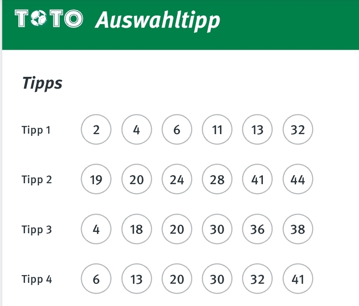359x306 pixels.
Task: Click the Tipp 1 row label
Action: pyautogui.click(x=36, y=130)
